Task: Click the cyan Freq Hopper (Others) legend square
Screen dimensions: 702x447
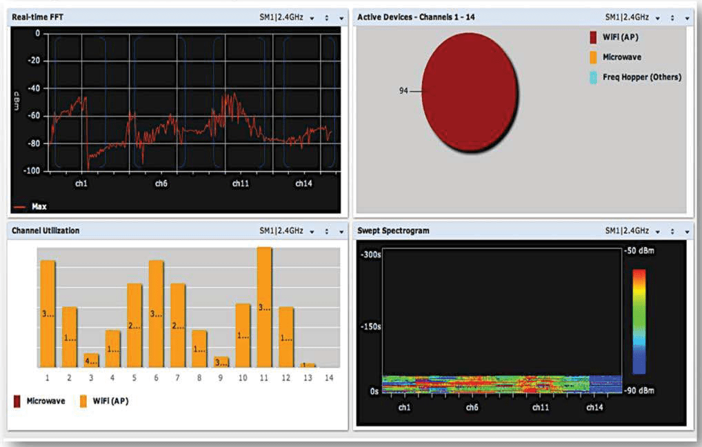Action: point(593,77)
